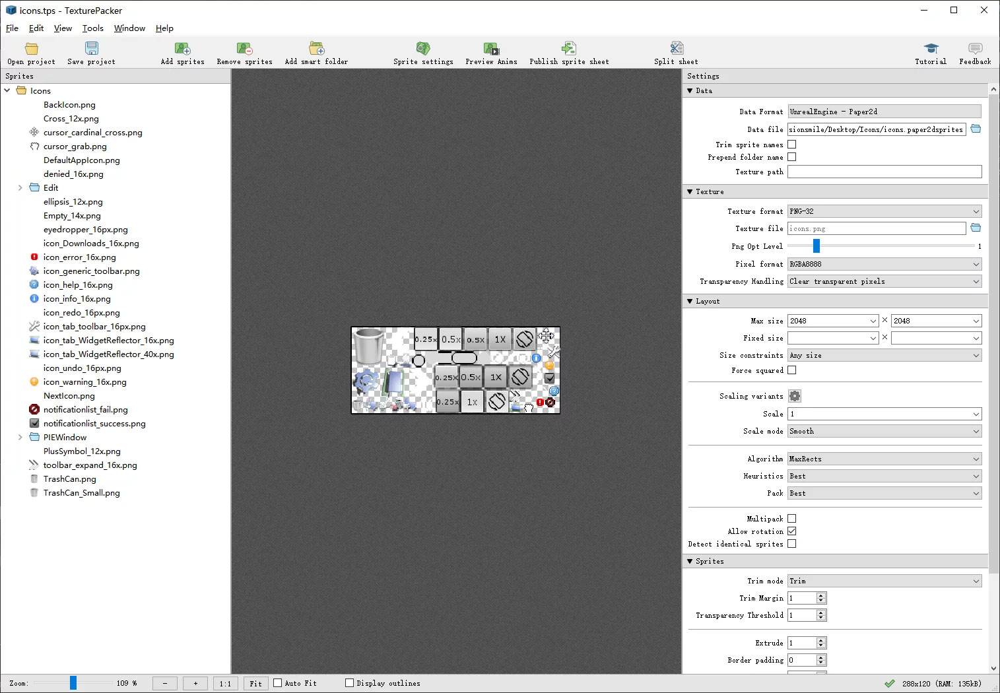1000x693 pixels.
Task: Click the 1:1 zoom button
Action: point(225,684)
